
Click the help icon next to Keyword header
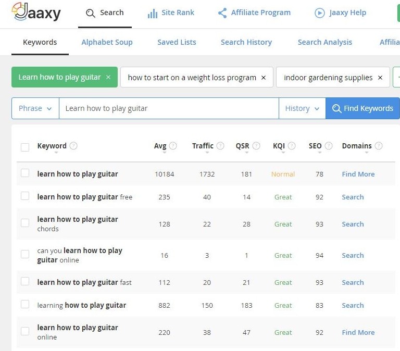pyautogui.click(x=73, y=146)
